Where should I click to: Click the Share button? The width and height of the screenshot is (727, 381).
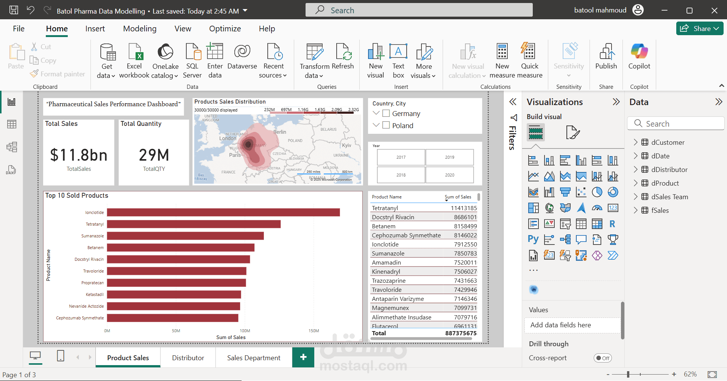click(x=700, y=28)
